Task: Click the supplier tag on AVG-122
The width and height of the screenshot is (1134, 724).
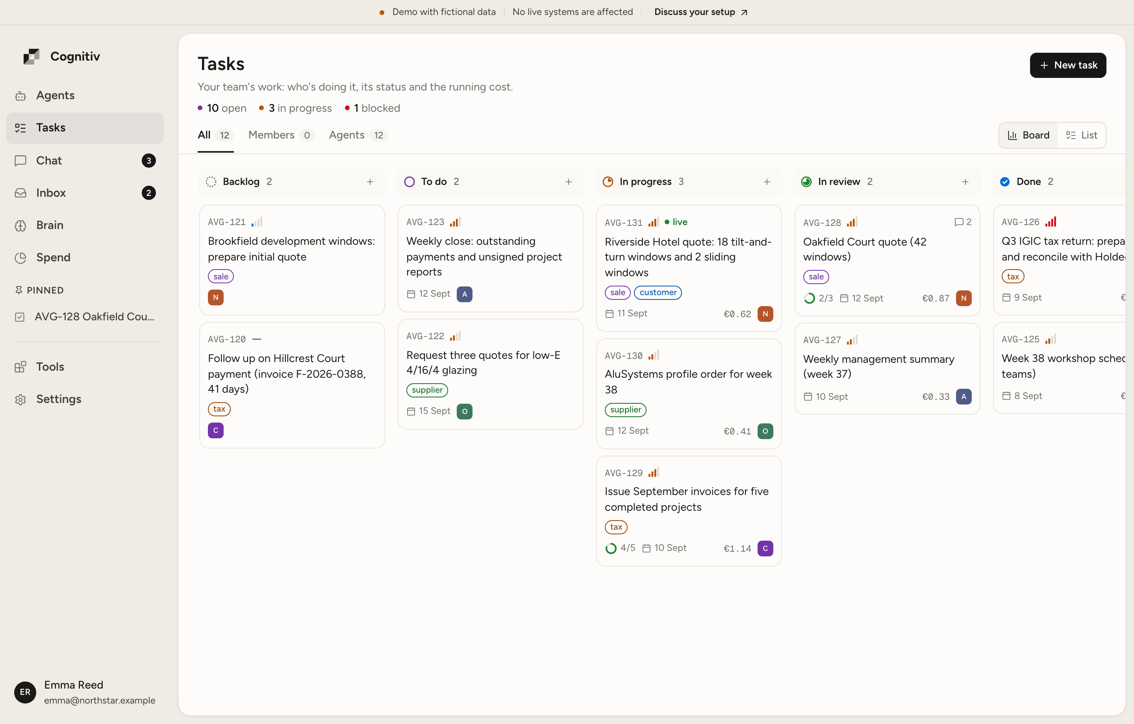Action: point(427,390)
